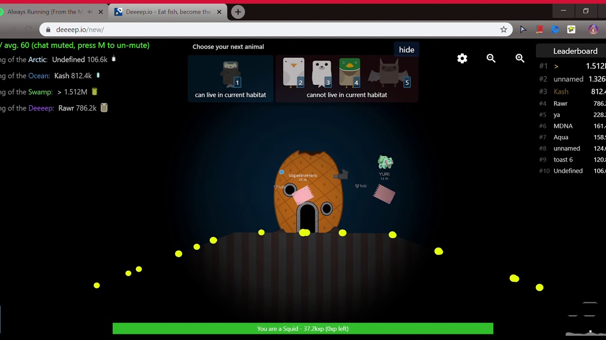Mute audio on Always Running tab
This screenshot has width=606, height=340.
(90, 12)
